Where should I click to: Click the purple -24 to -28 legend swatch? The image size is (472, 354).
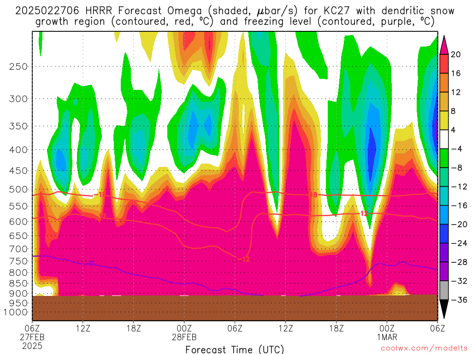coord(444,253)
